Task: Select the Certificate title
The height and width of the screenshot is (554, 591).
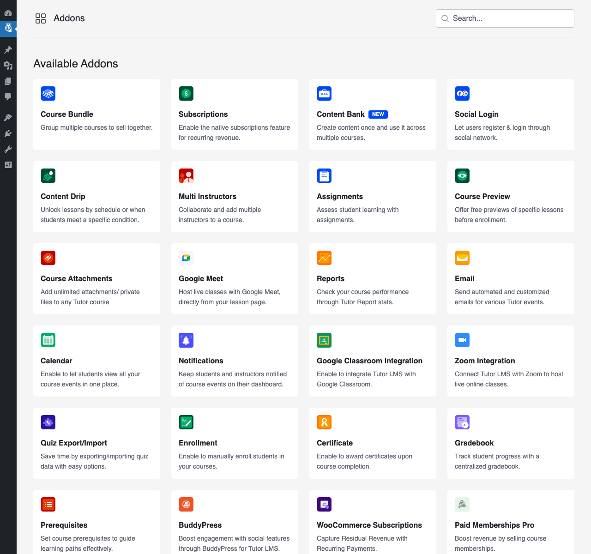Action: click(335, 443)
